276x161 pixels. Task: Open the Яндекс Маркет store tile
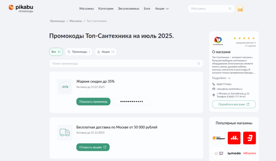(x=218, y=138)
